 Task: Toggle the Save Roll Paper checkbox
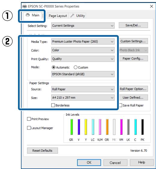click(121, 105)
